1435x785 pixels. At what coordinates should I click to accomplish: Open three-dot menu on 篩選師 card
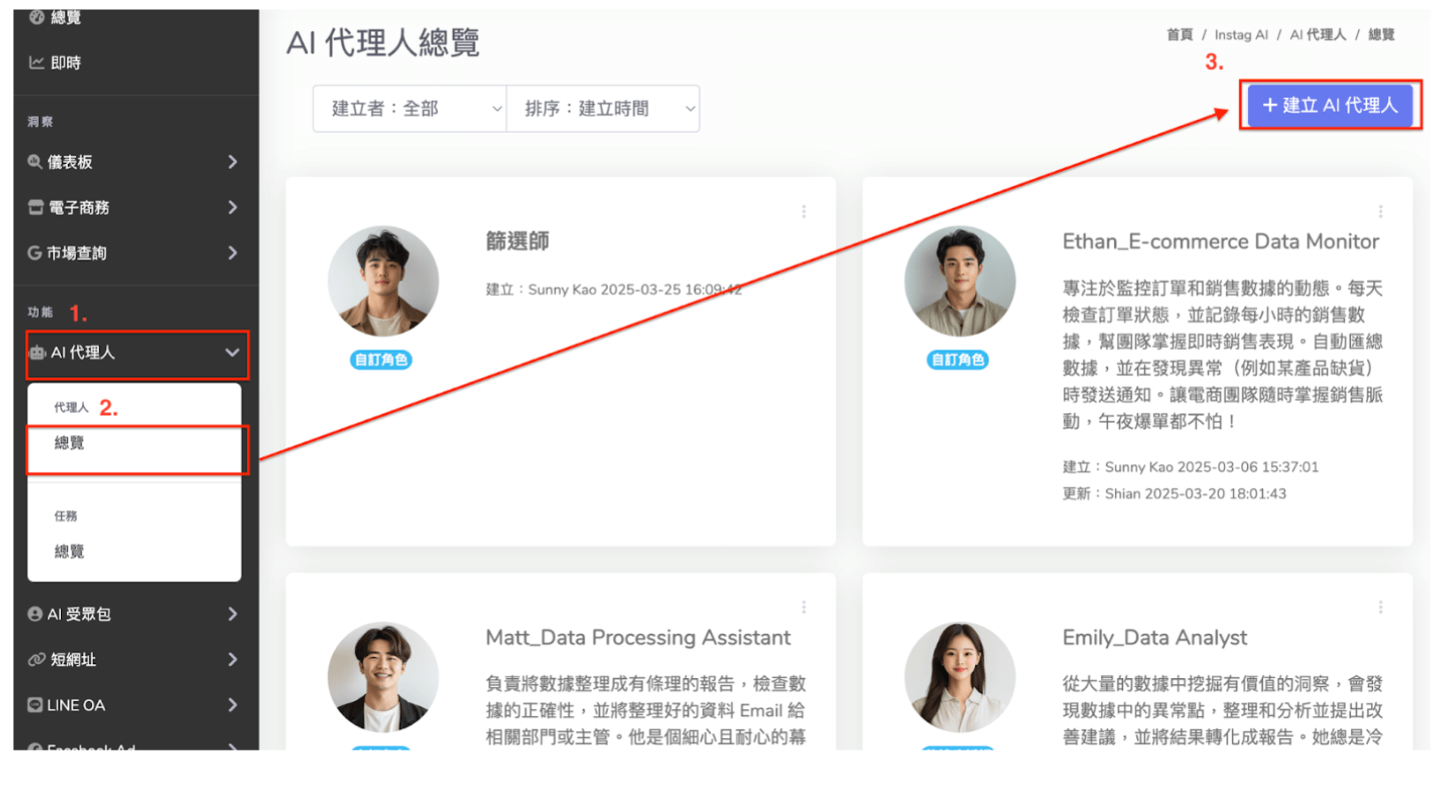tap(803, 212)
